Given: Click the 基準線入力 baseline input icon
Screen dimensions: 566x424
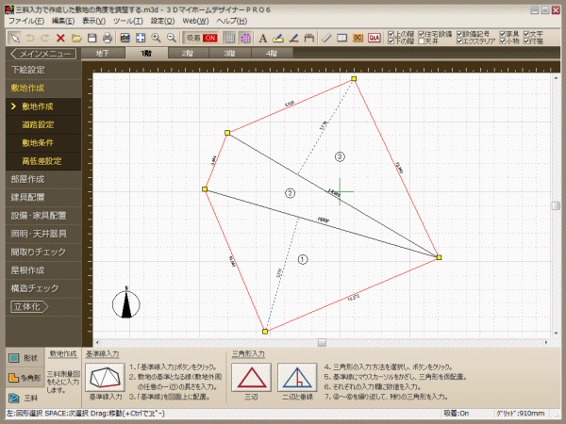Looking at the screenshot, I should (105, 378).
